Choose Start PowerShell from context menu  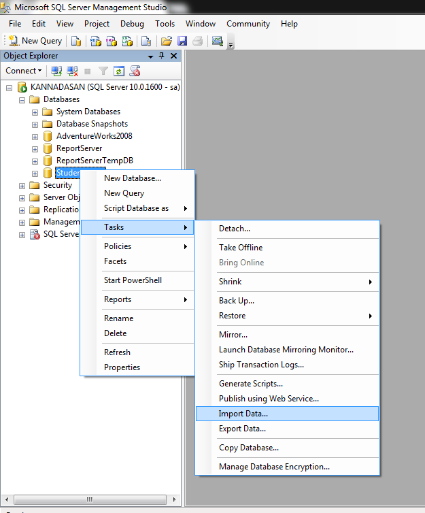point(137,280)
